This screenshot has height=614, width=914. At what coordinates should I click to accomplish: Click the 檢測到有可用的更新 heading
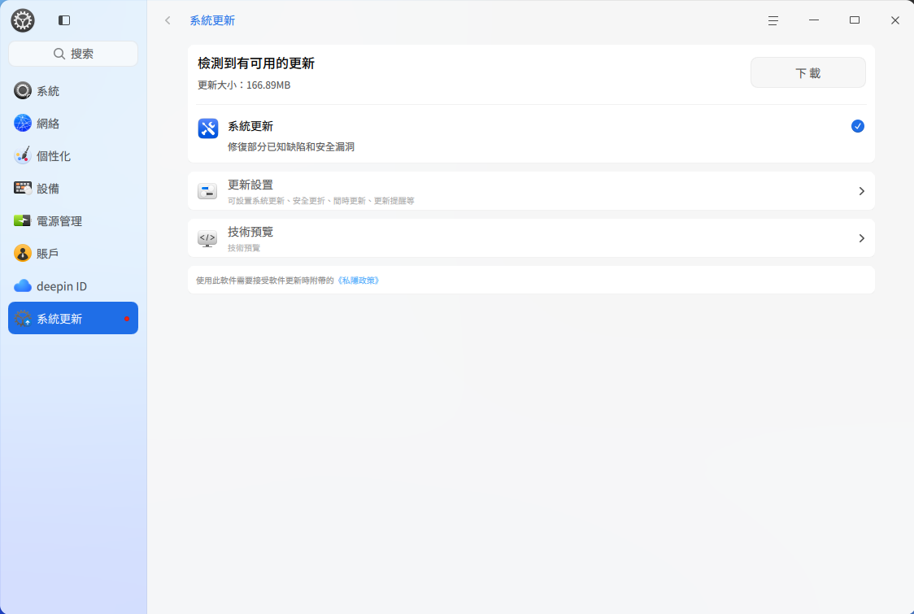pyautogui.click(x=256, y=63)
